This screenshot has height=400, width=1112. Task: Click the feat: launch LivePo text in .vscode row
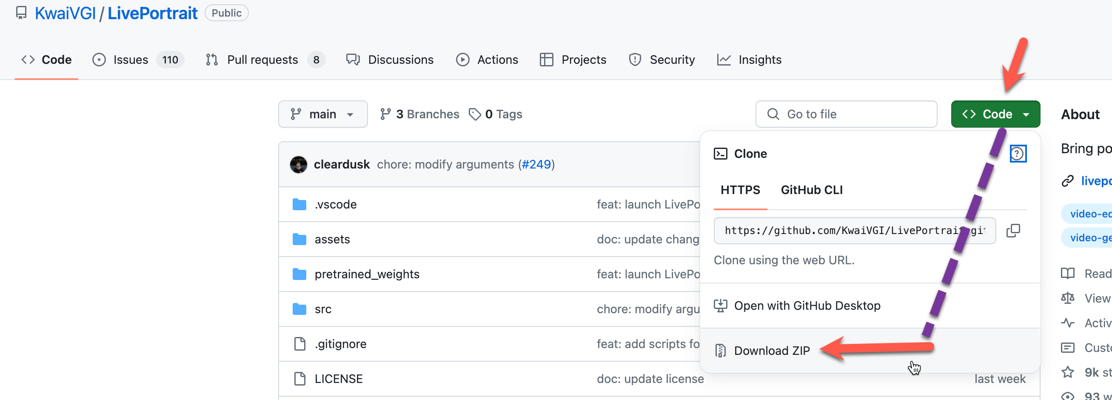(648, 204)
